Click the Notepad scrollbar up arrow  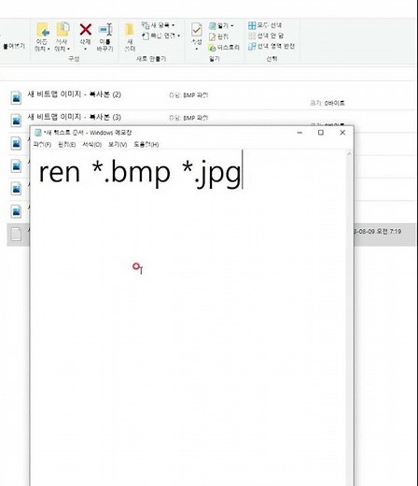click(x=349, y=153)
